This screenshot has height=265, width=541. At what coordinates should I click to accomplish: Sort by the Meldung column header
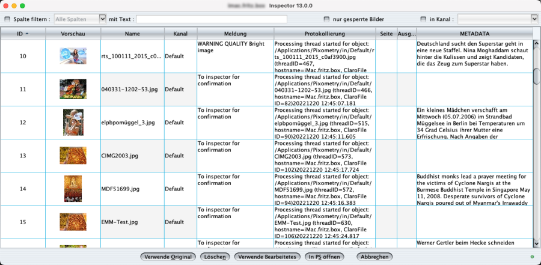tap(235, 34)
